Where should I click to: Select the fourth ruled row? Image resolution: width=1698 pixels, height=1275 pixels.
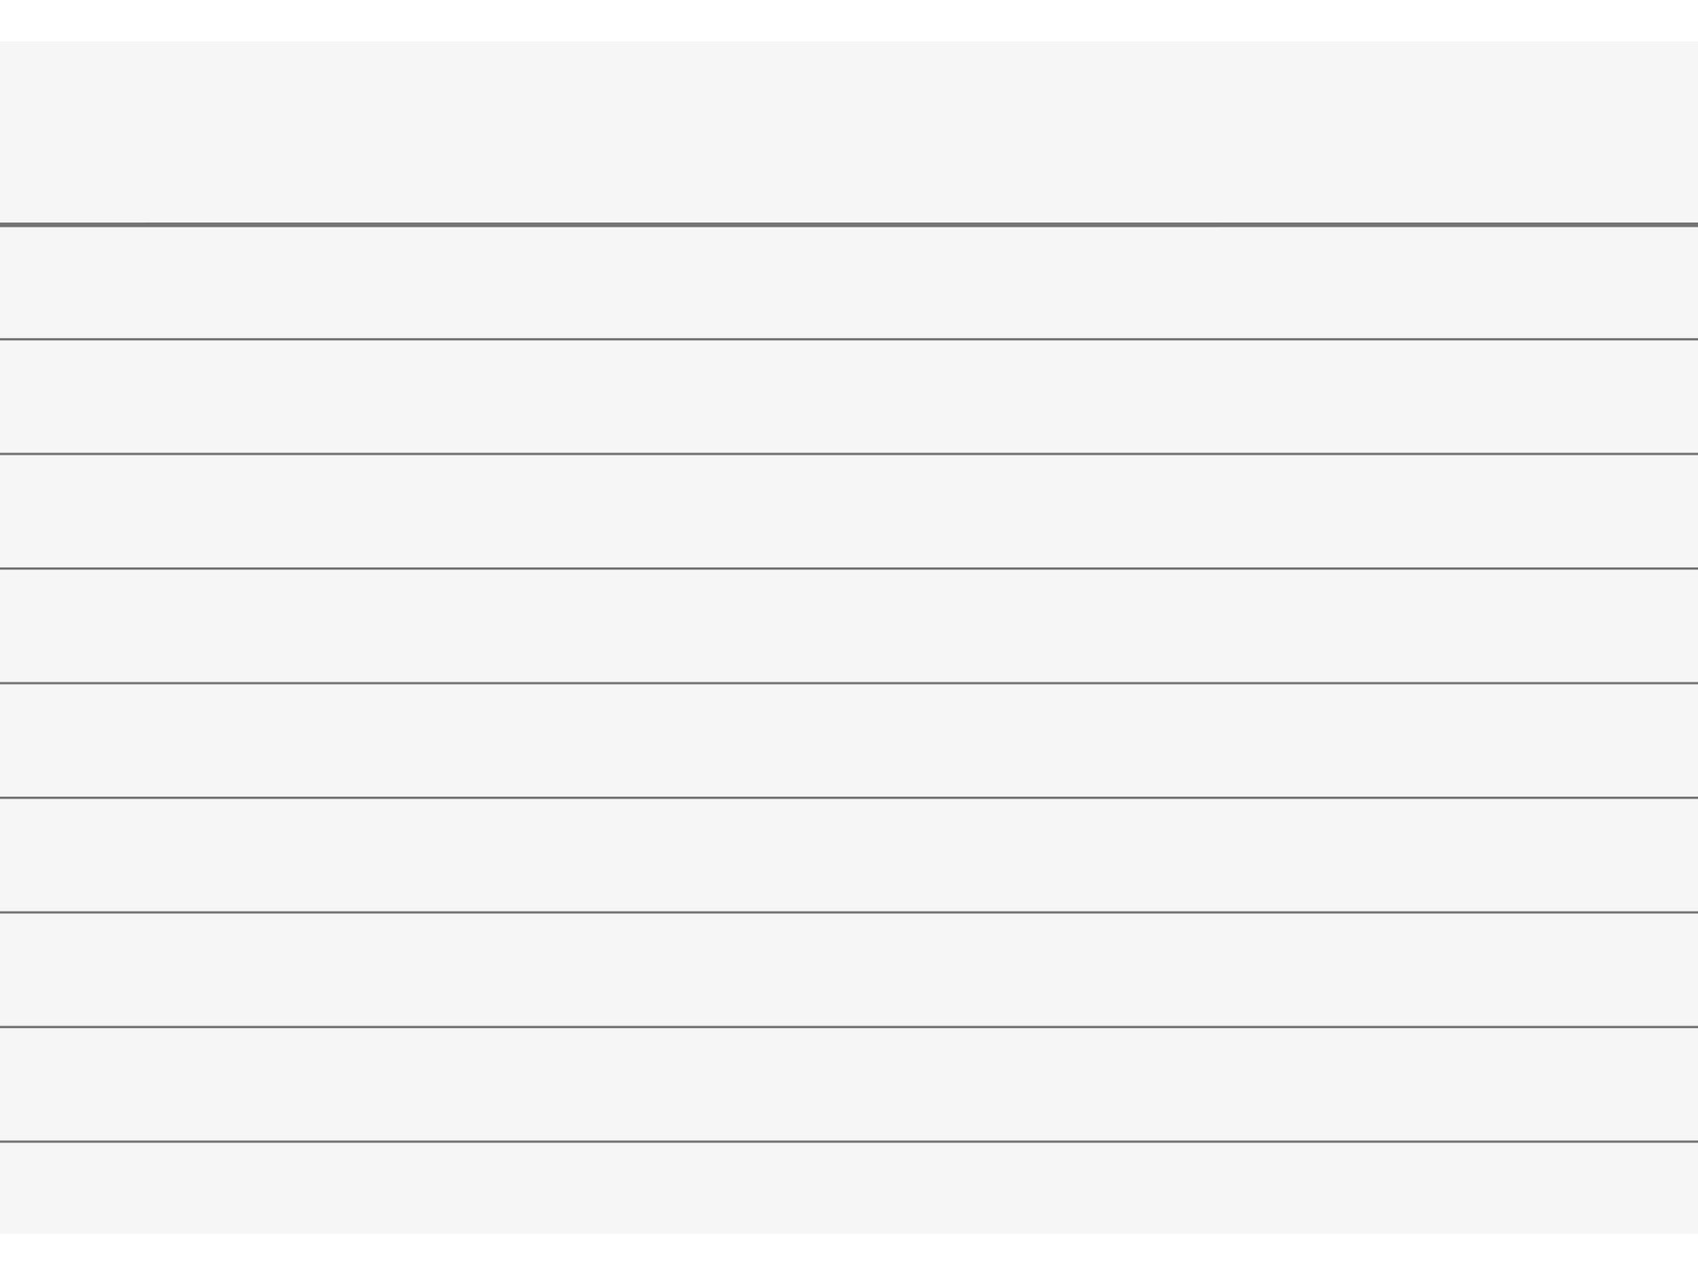(849, 626)
